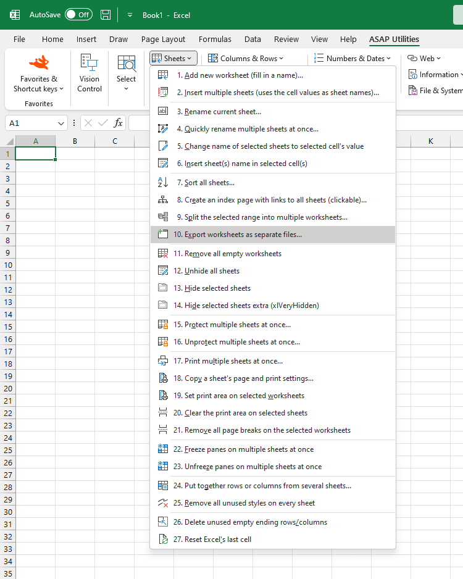Select the Formulas tab
463x579 pixels.
(x=215, y=39)
